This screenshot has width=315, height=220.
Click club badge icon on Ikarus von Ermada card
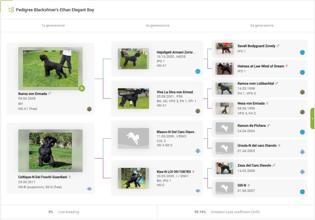coord(89,109)
